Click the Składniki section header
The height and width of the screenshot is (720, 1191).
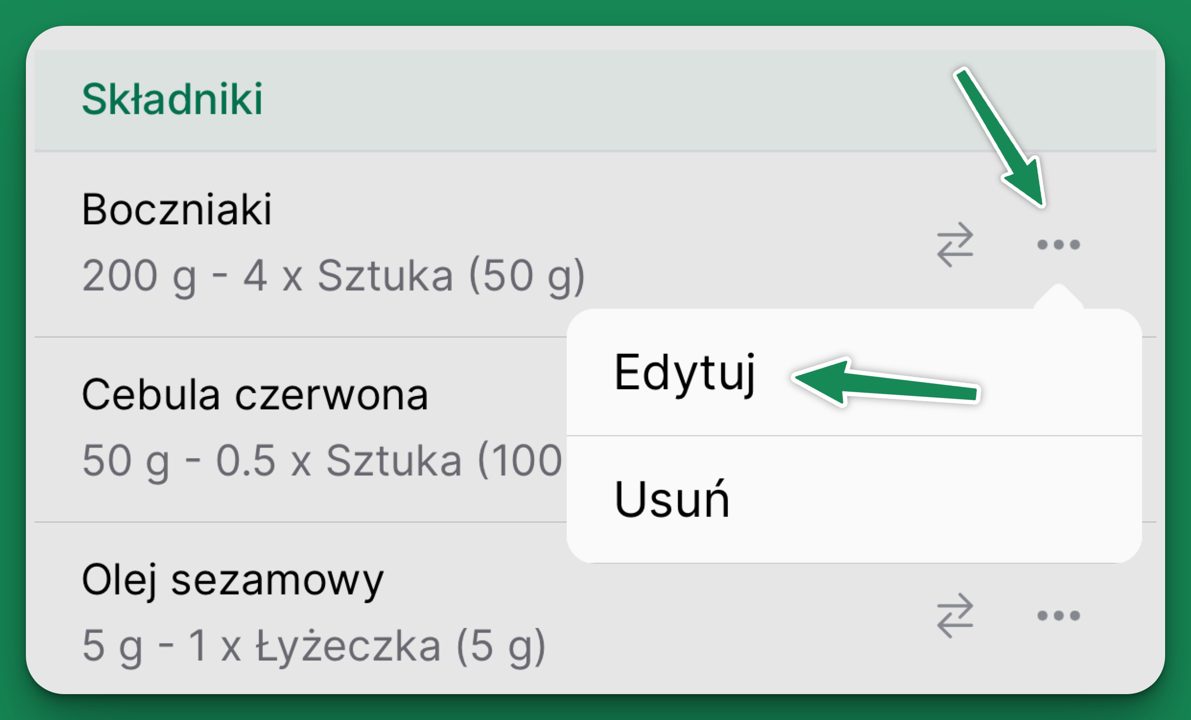pos(172,100)
